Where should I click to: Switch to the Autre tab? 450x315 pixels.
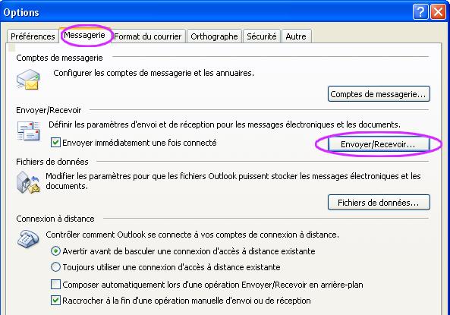click(296, 36)
